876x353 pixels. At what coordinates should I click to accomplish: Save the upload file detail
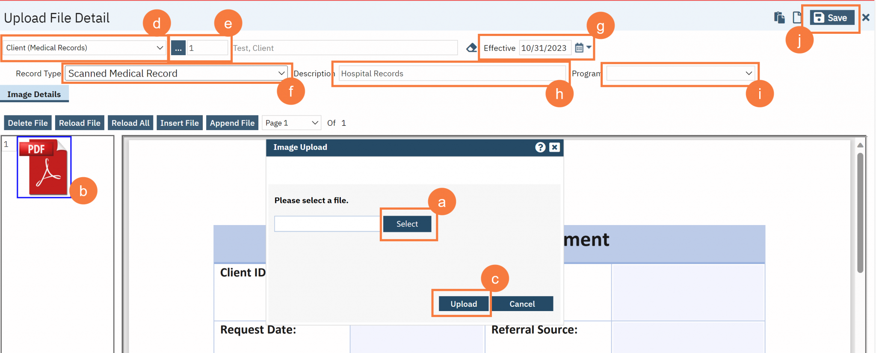[x=832, y=18]
